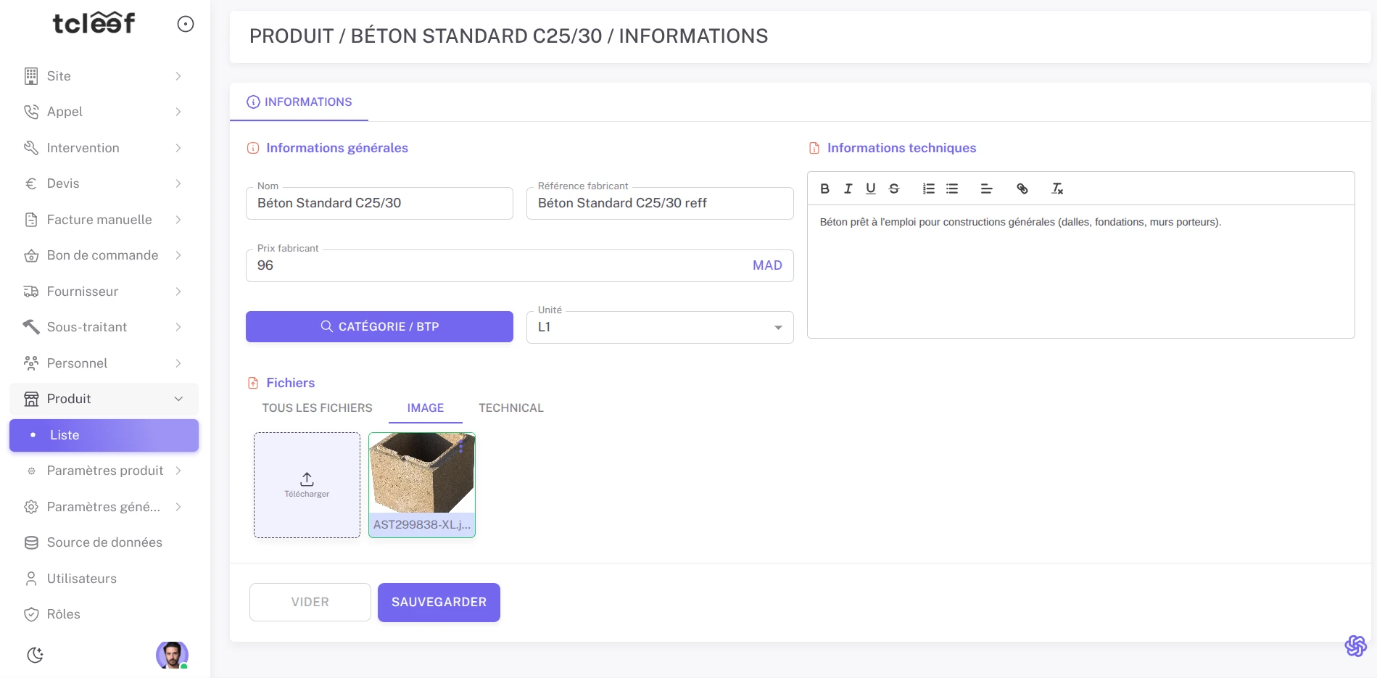The image size is (1377, 678).
Task: Open the Unité dropdown
Action: click(x=778, y=327)
